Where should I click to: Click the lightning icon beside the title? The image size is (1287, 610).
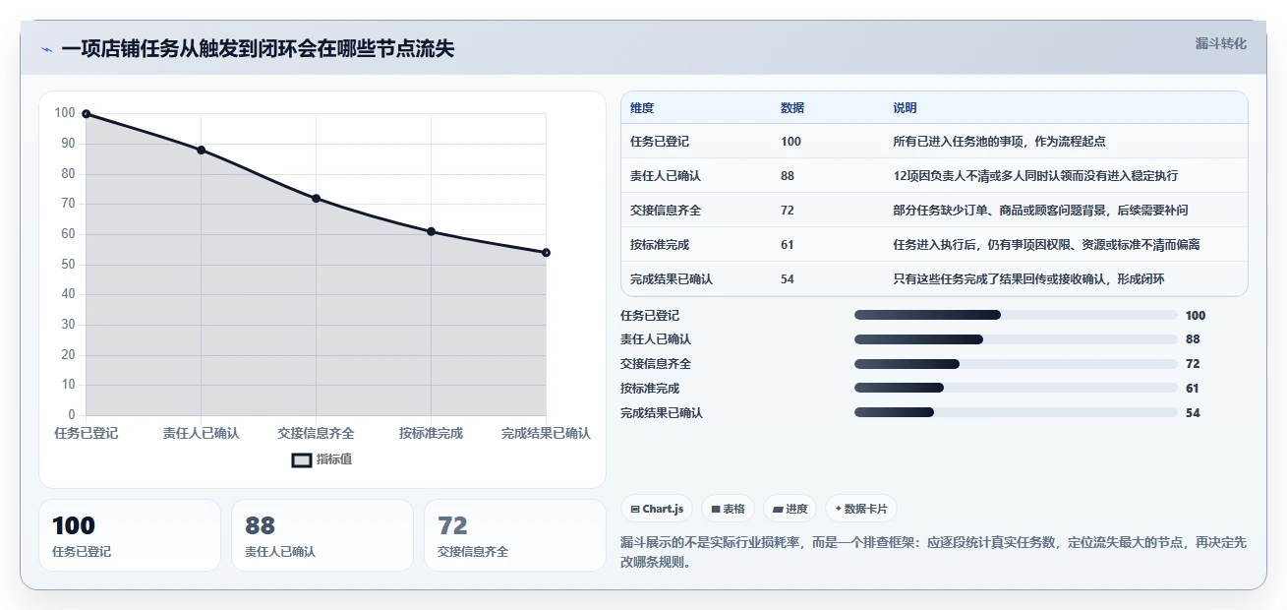click(47, 49)
